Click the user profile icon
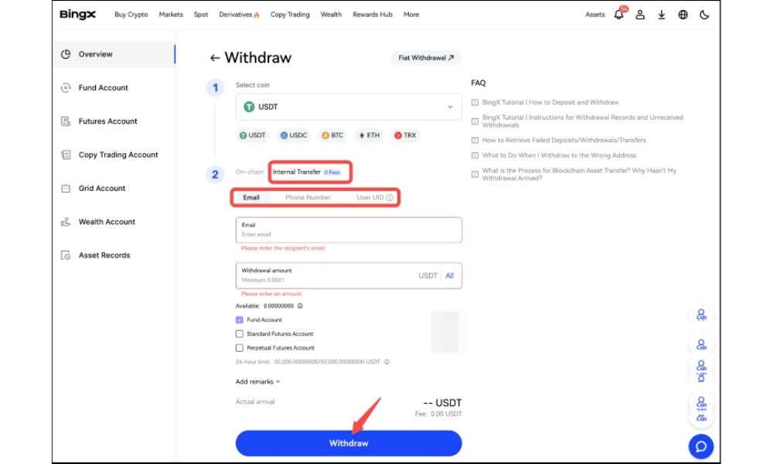The height and width of the screenshot is (464, 773). (640, 15)
